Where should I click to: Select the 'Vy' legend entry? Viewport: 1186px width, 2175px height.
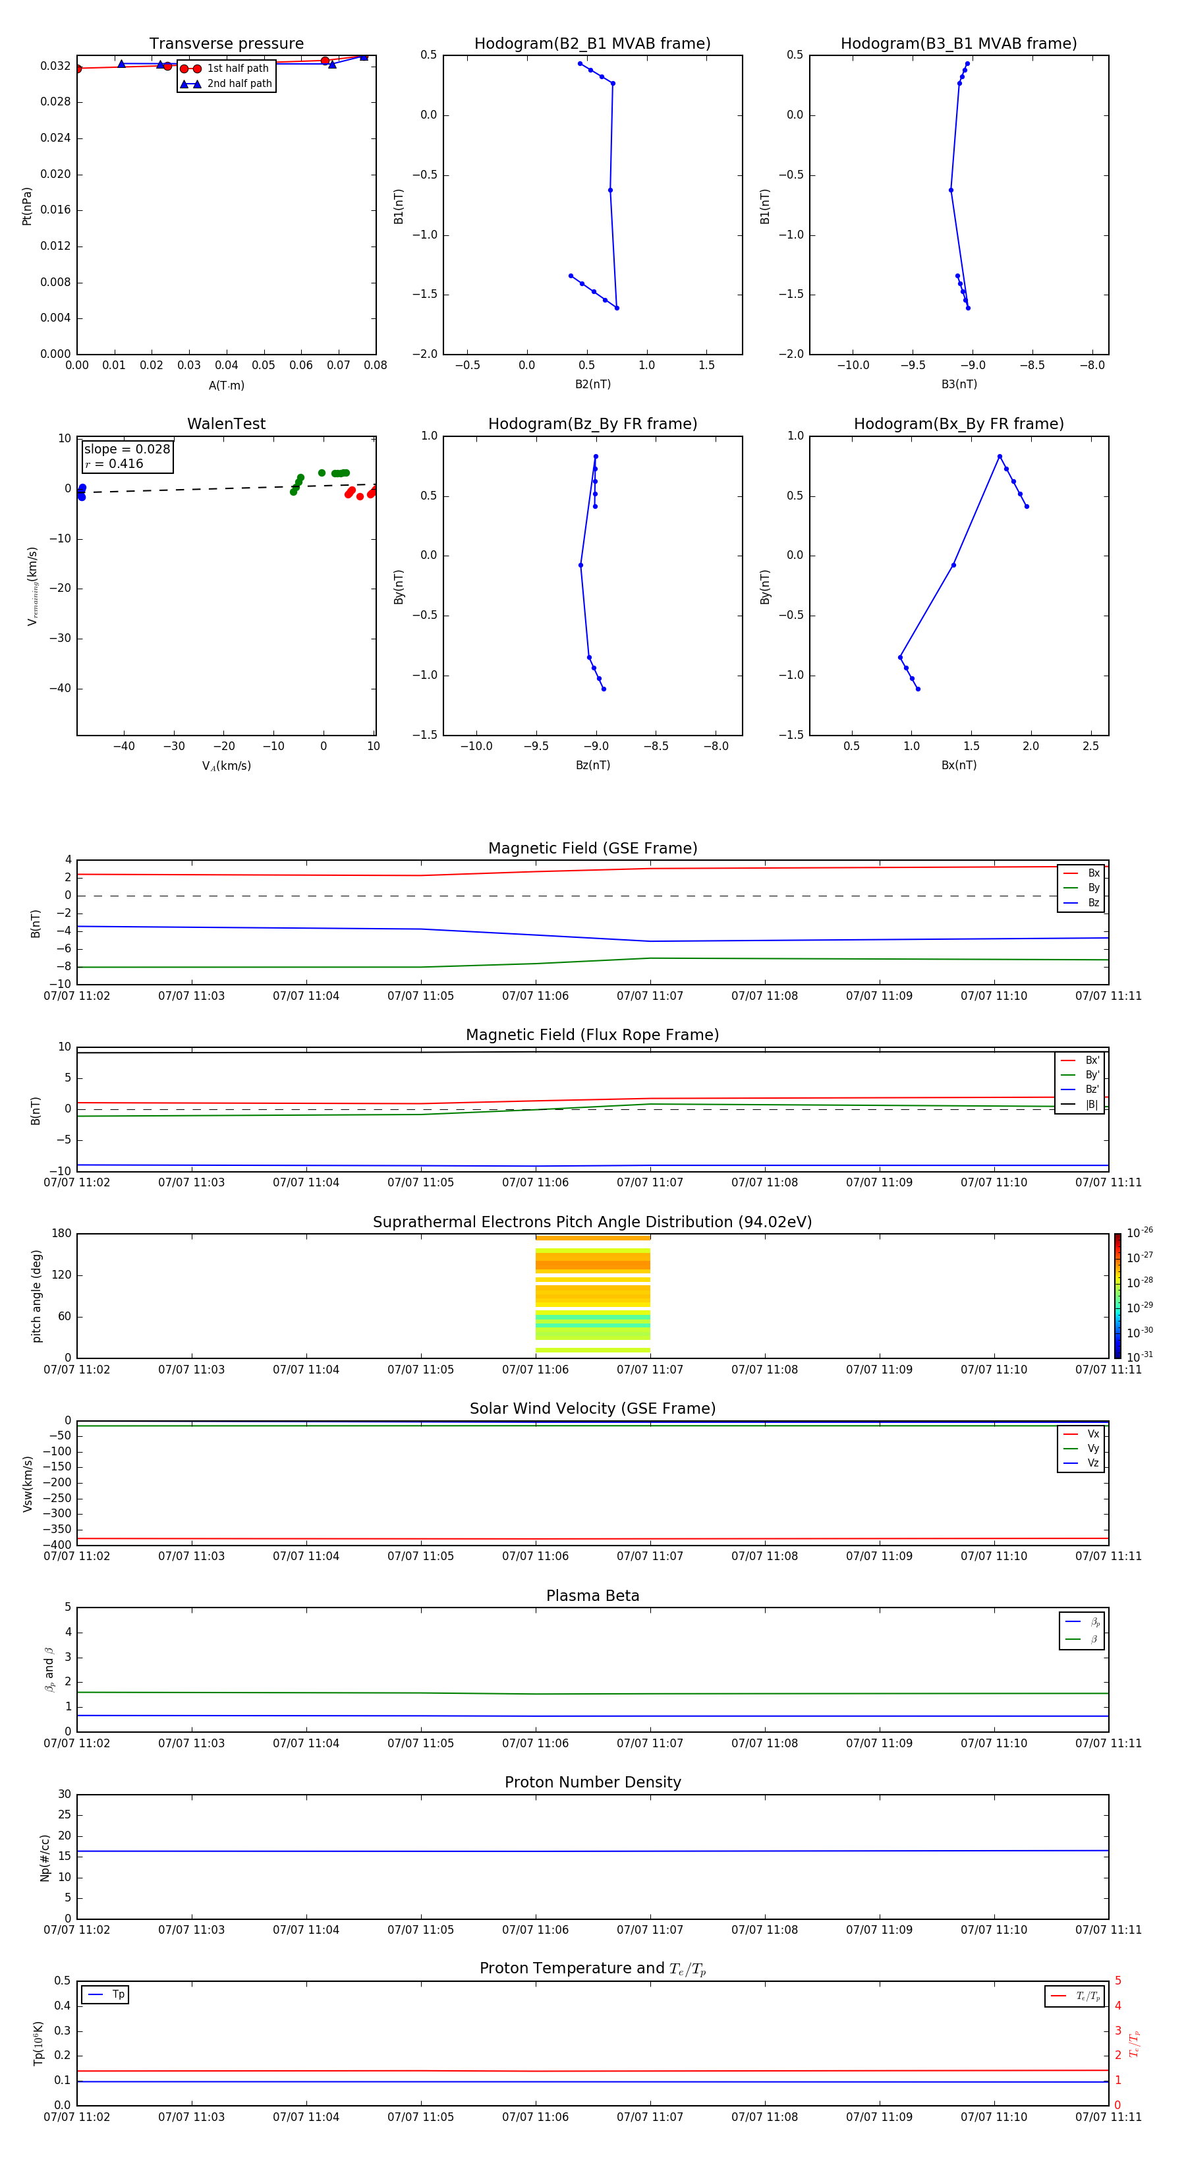pyautogui.click(x=1081, y=1448)
